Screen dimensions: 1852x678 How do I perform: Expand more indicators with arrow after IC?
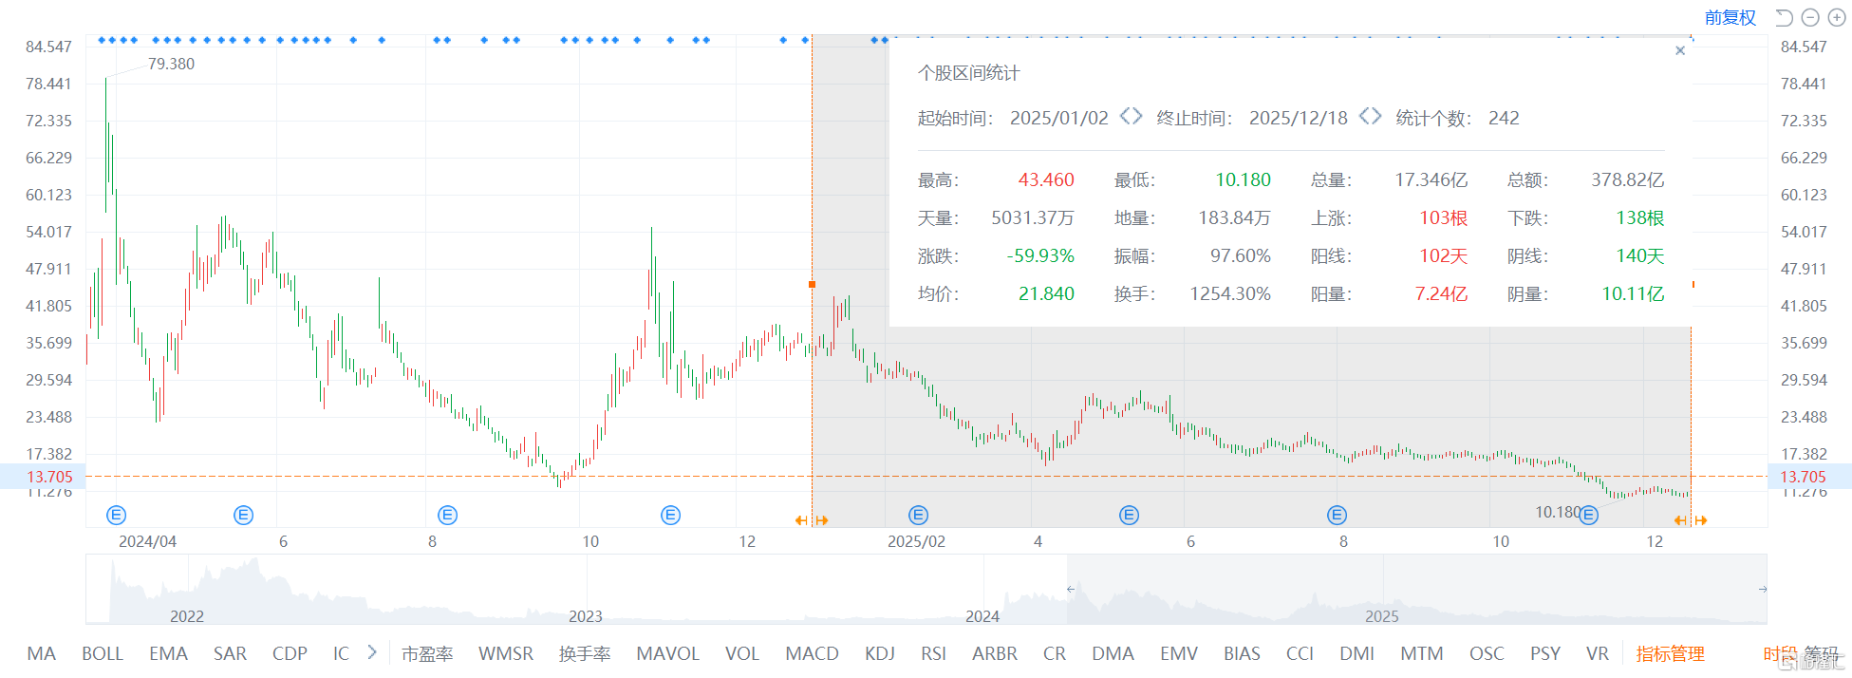point(372,652)
